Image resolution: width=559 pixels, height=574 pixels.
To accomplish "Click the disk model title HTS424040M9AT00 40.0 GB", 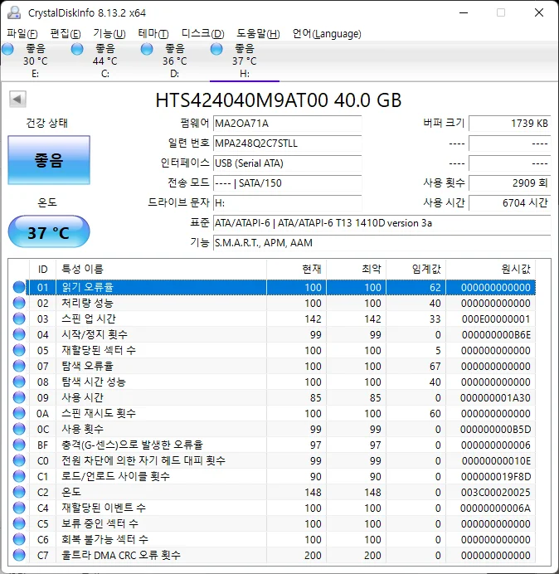I will tap(278, 100).
